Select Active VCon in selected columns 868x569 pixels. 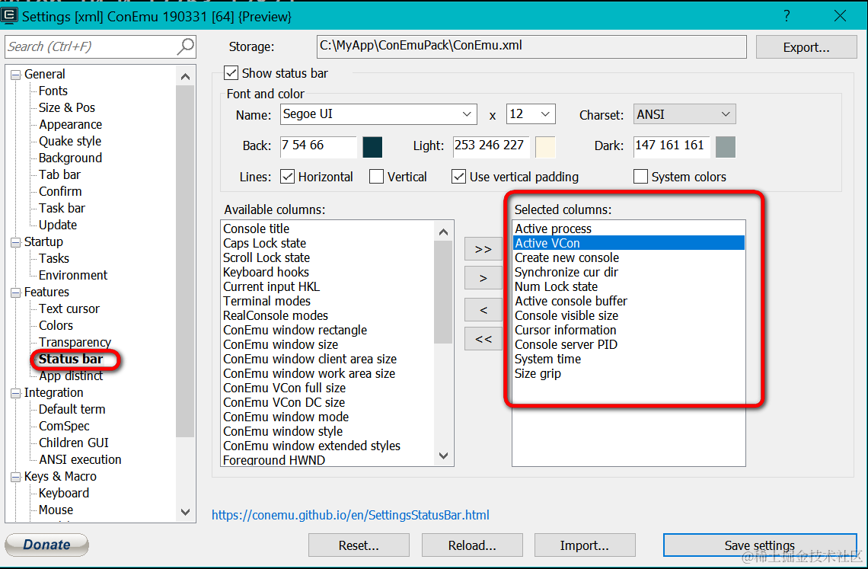629,243
